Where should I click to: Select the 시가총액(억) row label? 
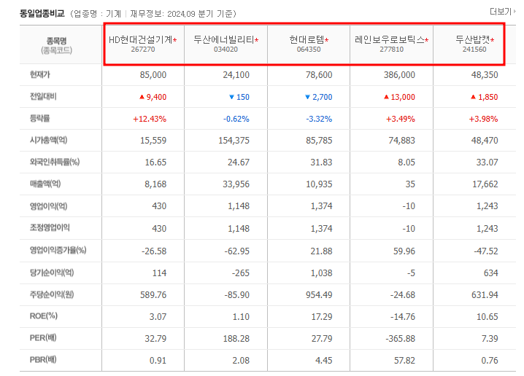pos(48,140)
